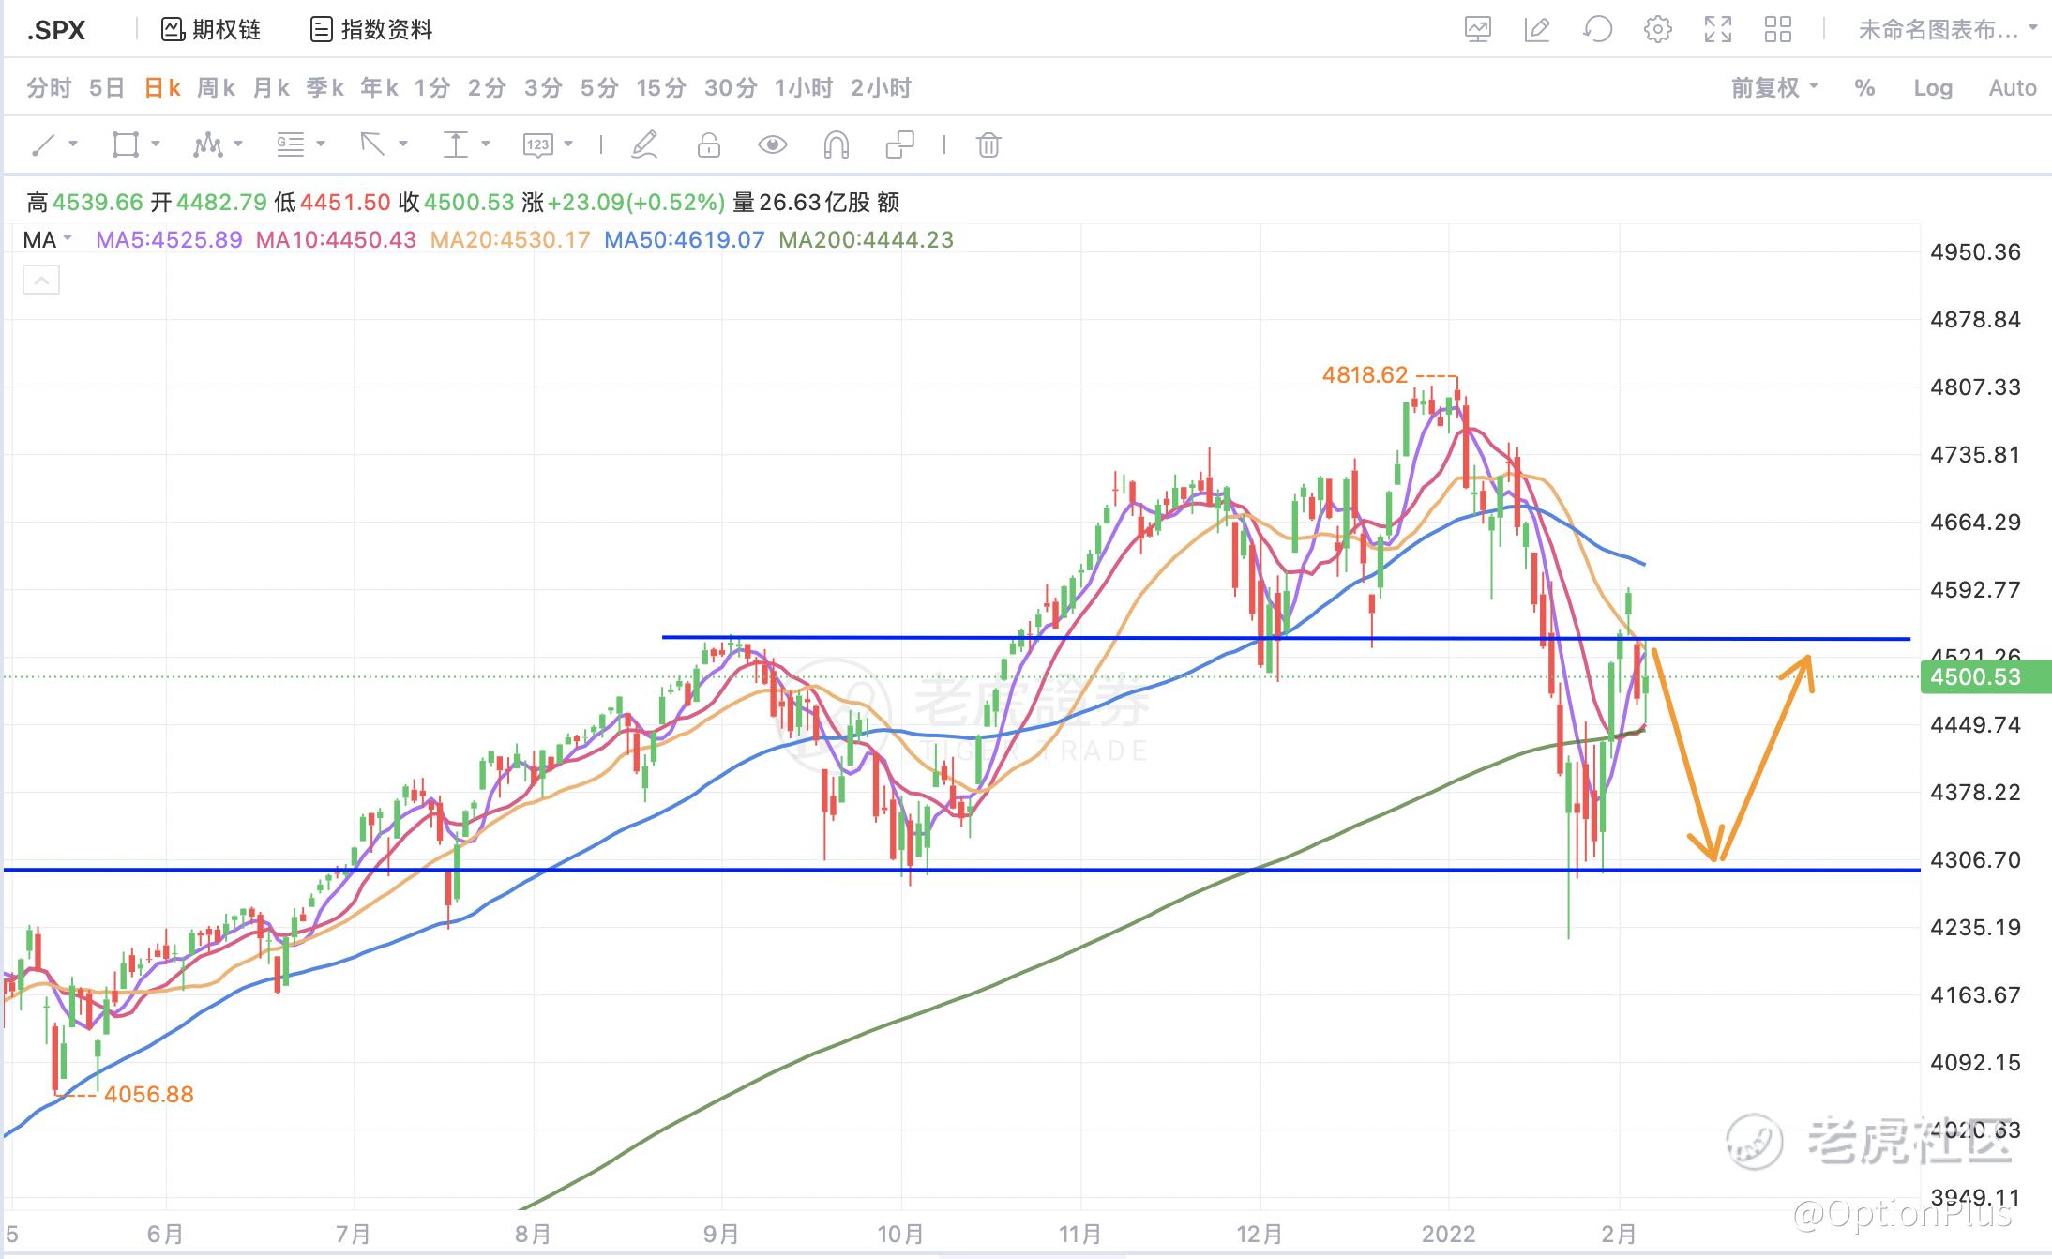Image resolution: width=2052 pixels, height=1259 pixels.
Task: Expand the 未命名图表布… layout dropdown
Action: pos(1948,30)
